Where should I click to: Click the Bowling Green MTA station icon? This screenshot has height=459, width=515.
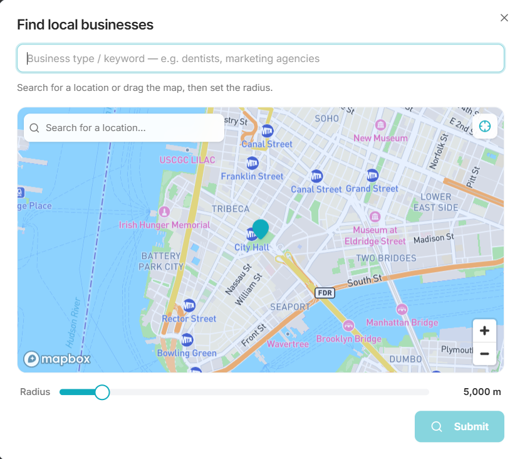click(x=187, y=340)
